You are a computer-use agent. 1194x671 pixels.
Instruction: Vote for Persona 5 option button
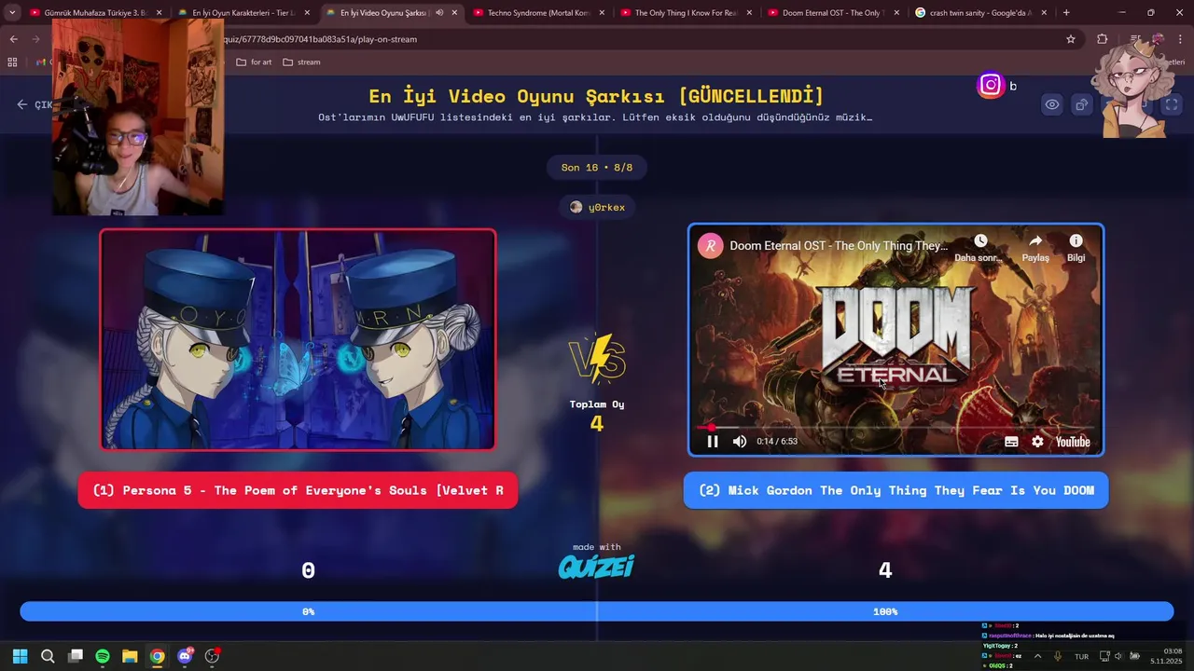click(x=298, y=490)
